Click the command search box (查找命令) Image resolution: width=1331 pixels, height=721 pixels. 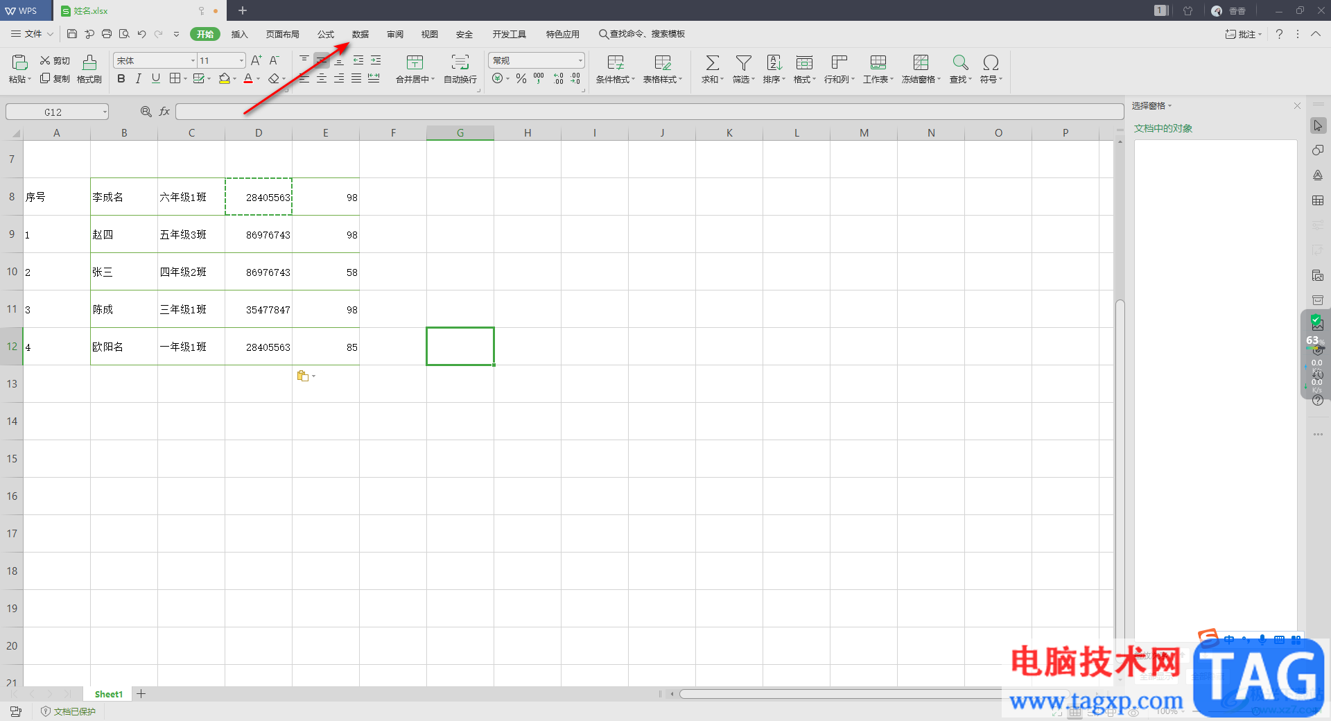tap(643, 34)
